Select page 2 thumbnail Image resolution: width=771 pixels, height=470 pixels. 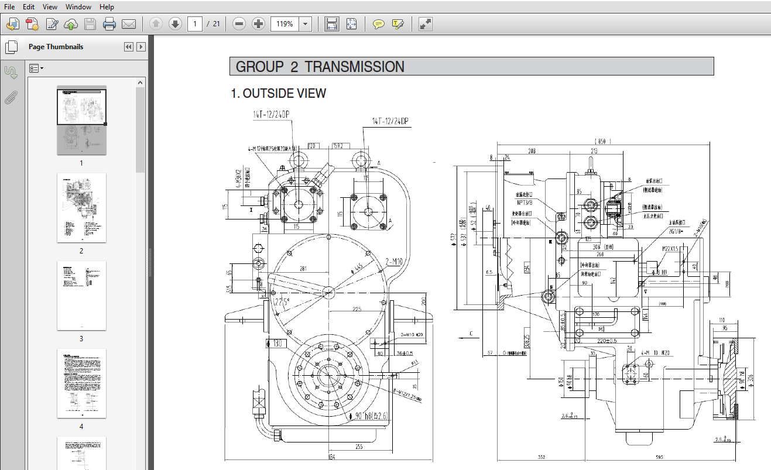(81, 208)
